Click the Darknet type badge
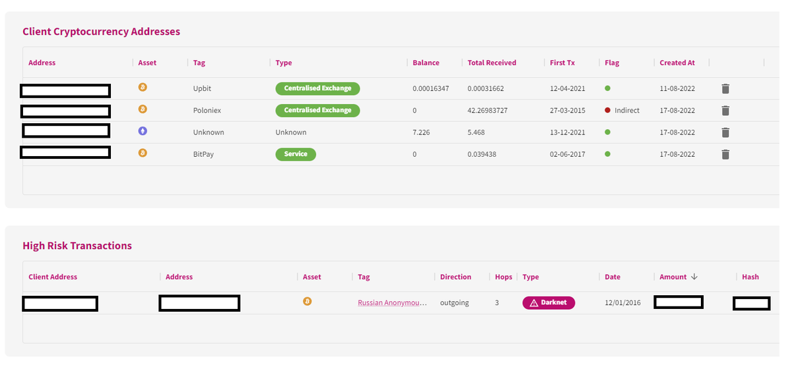 tap(548, 303)
